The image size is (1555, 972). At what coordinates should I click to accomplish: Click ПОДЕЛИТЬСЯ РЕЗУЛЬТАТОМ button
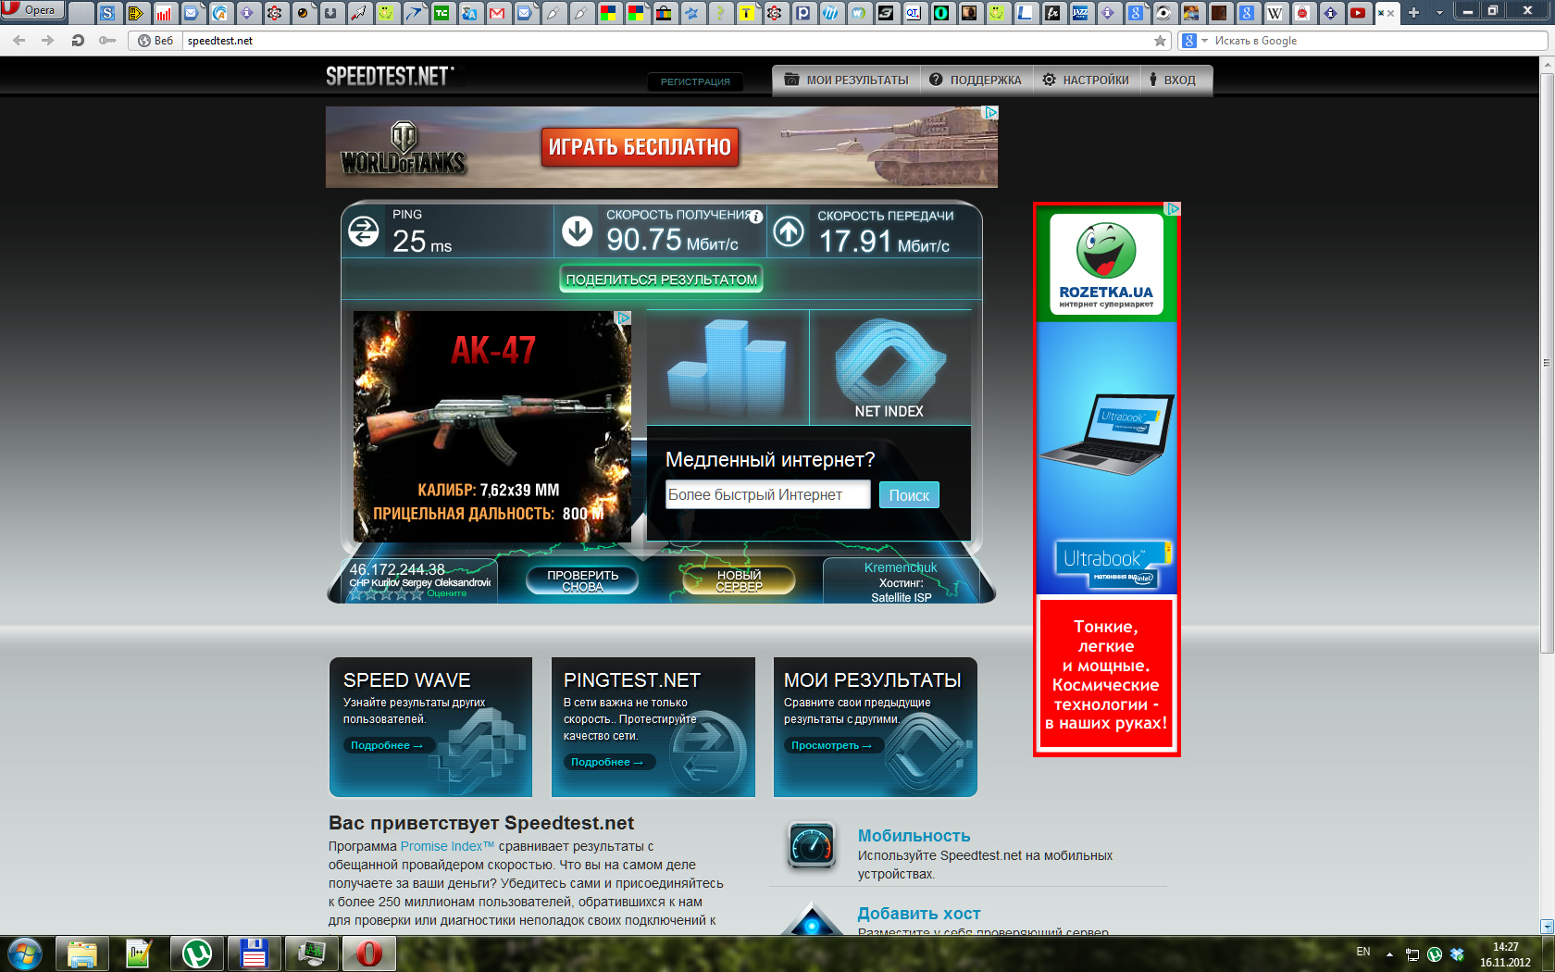pyautogui.click(x=661, y=280)
